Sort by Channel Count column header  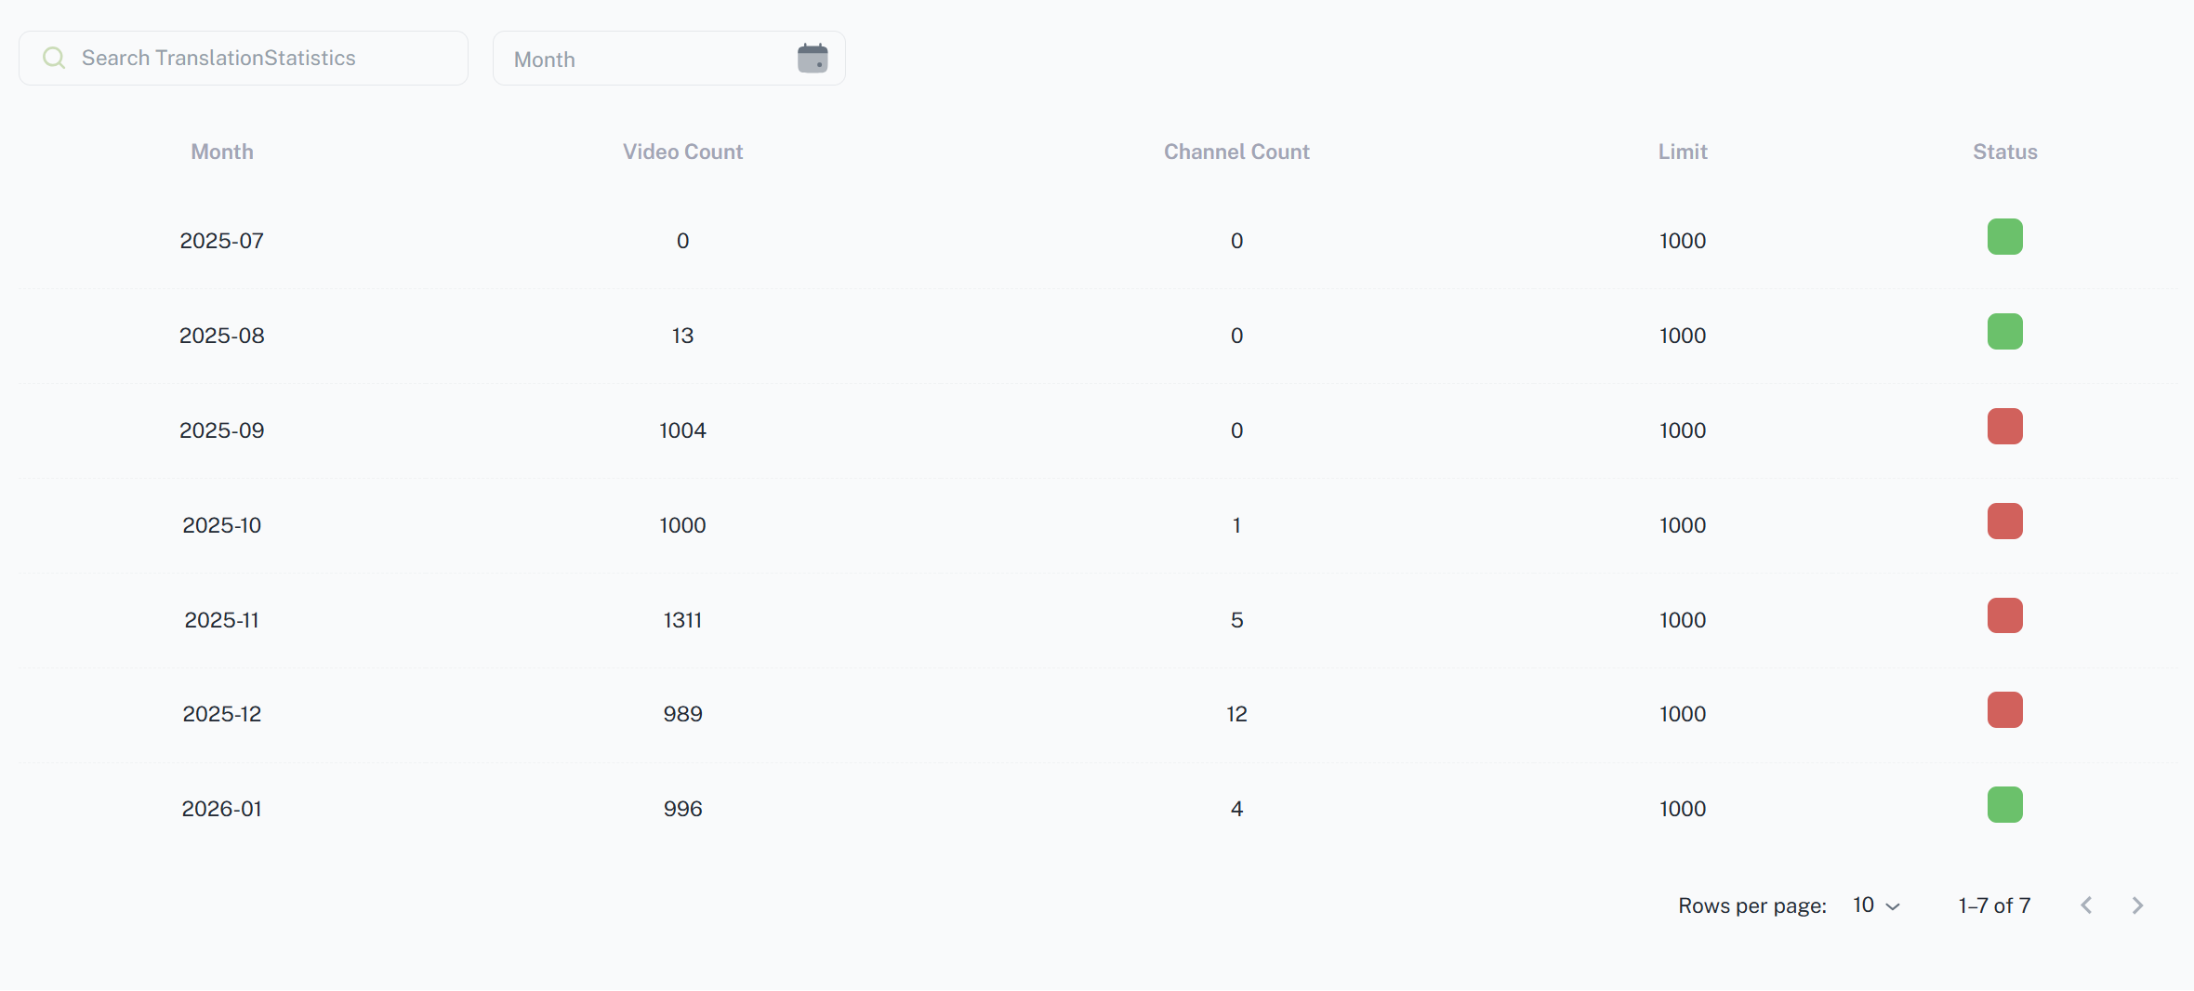tap(1236, 152)
